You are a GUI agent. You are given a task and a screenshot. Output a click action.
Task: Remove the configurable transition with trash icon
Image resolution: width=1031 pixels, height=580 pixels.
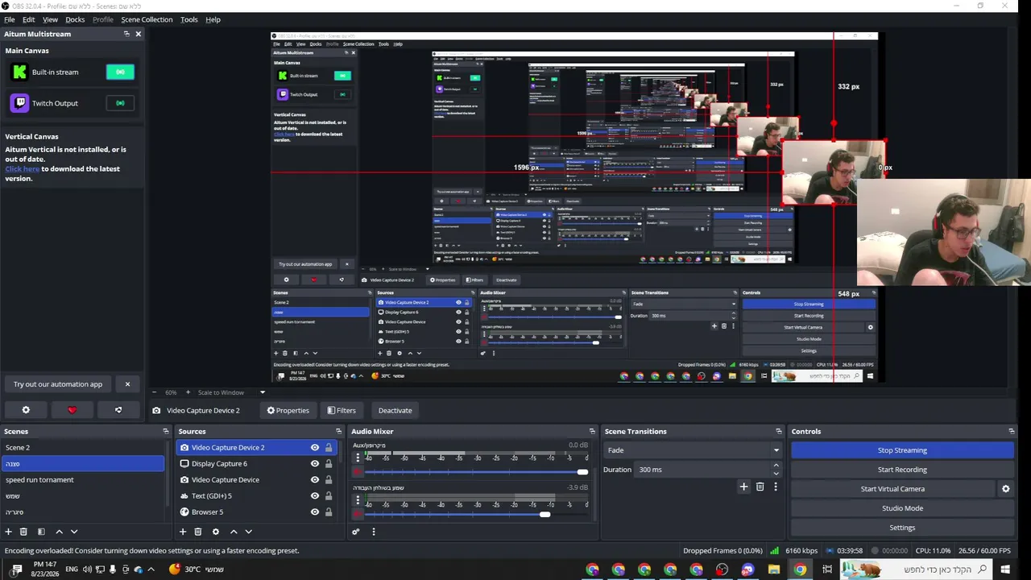click(760, 487)
